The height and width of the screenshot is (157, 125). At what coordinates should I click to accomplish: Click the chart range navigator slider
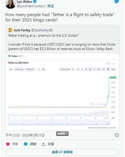pos(59,122)
